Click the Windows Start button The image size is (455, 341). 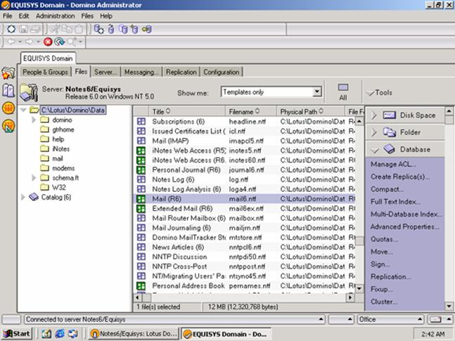18,333
